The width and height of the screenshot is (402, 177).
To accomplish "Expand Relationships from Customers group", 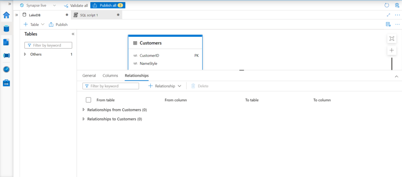I will pyautogui.click(x=84, y=110).
